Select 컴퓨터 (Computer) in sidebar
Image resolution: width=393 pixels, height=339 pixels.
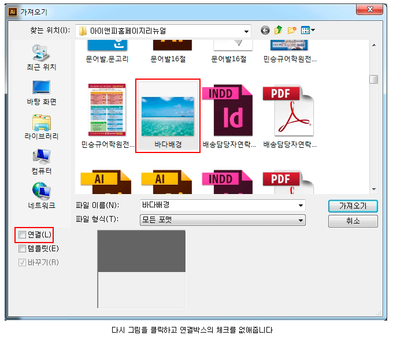[x=42, y=161]
